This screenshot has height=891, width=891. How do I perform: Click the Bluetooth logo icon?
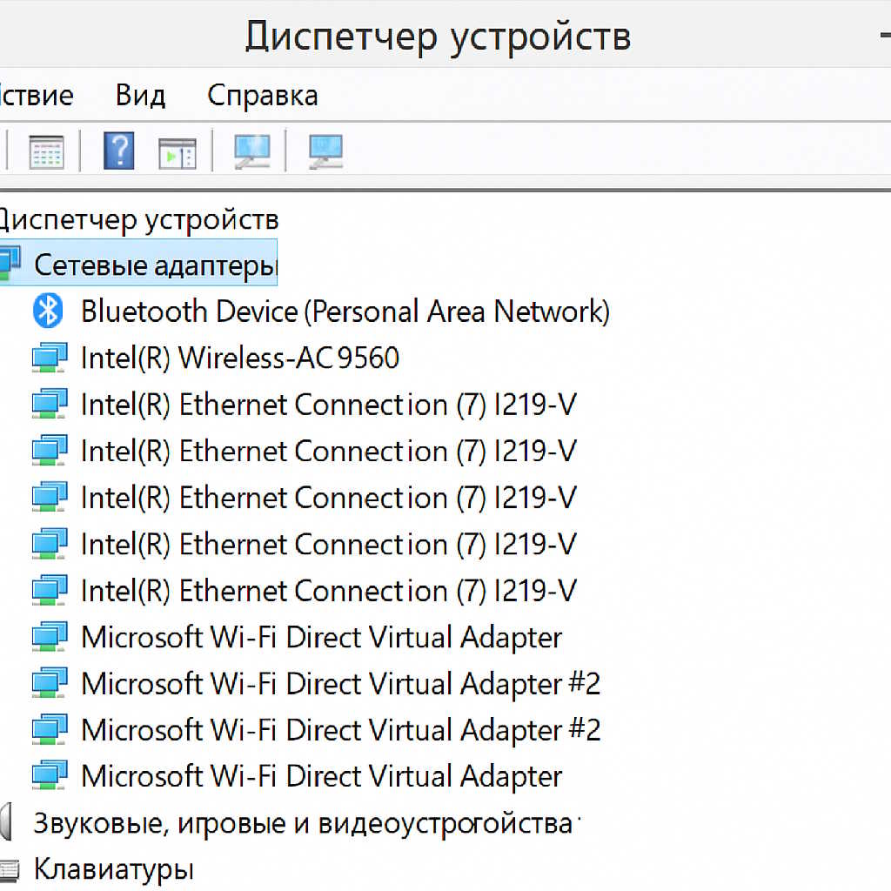coord(48,311)
